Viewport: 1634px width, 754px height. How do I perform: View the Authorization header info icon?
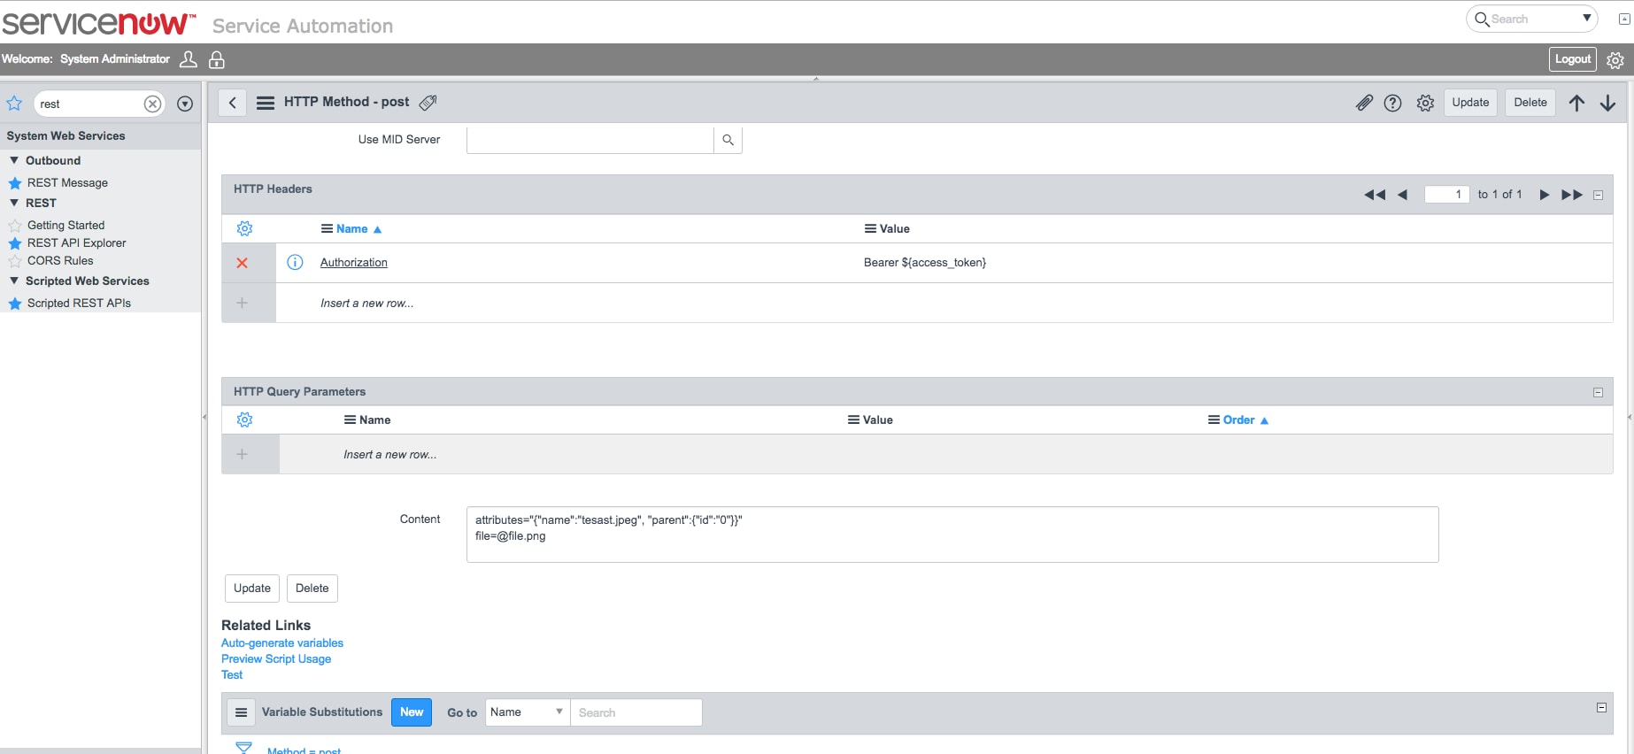point(296,262)
